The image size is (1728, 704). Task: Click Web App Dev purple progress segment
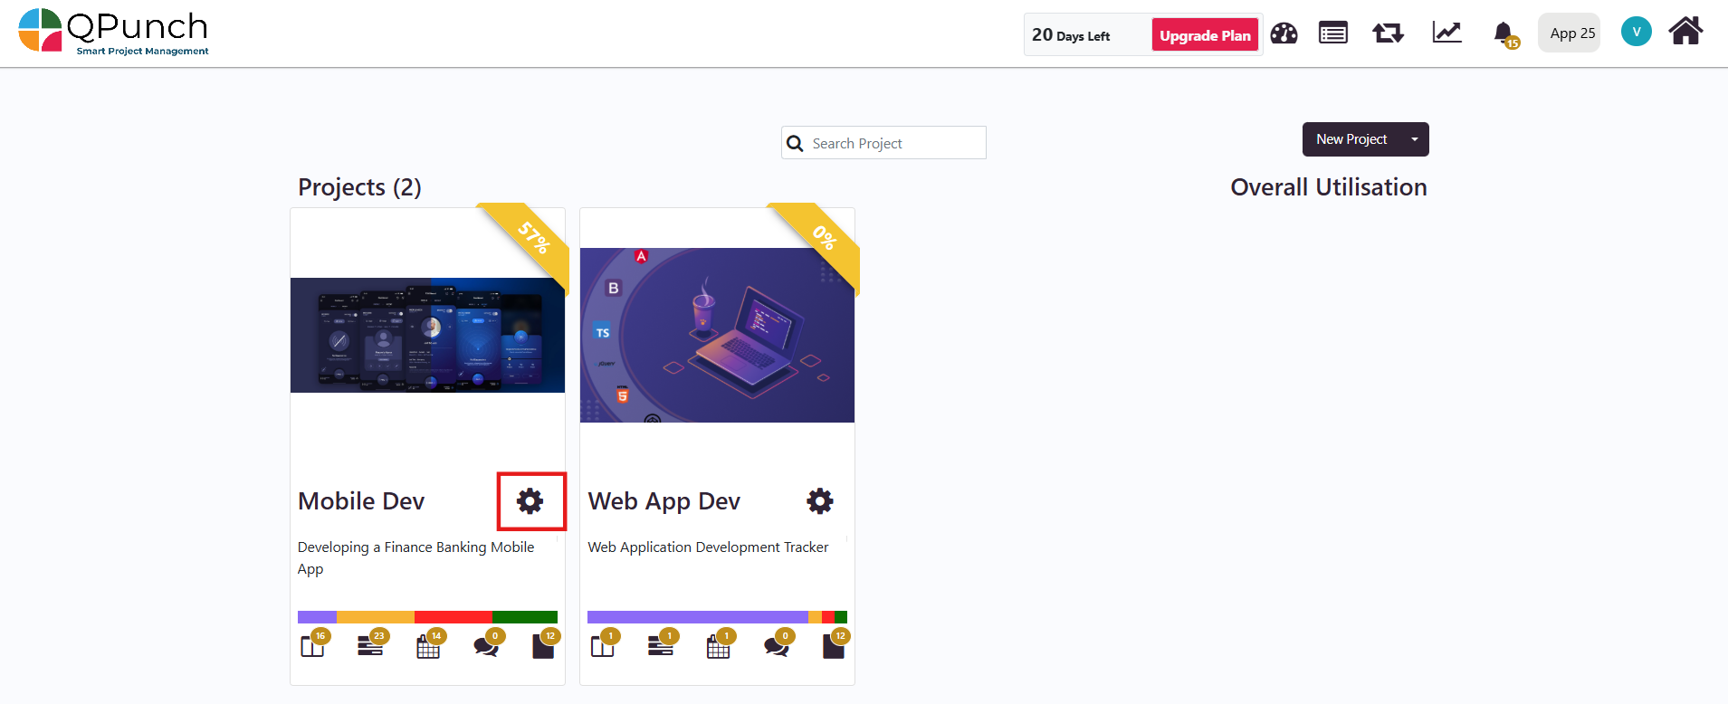click(x=698, y=617)
